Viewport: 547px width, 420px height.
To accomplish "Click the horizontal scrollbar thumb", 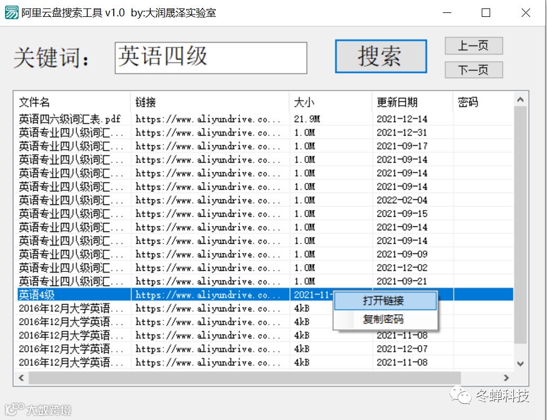I will click(245, 378).
